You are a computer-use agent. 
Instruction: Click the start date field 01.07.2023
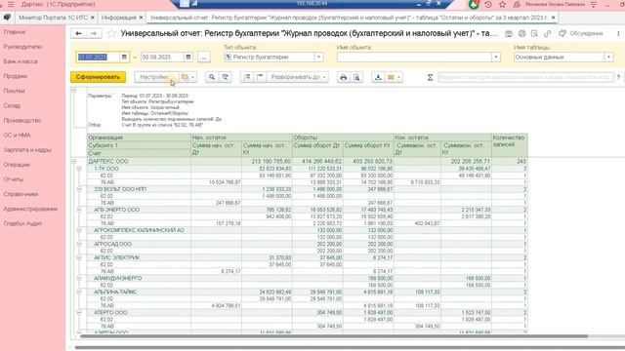pyautogui.click(x=98, y=57)
